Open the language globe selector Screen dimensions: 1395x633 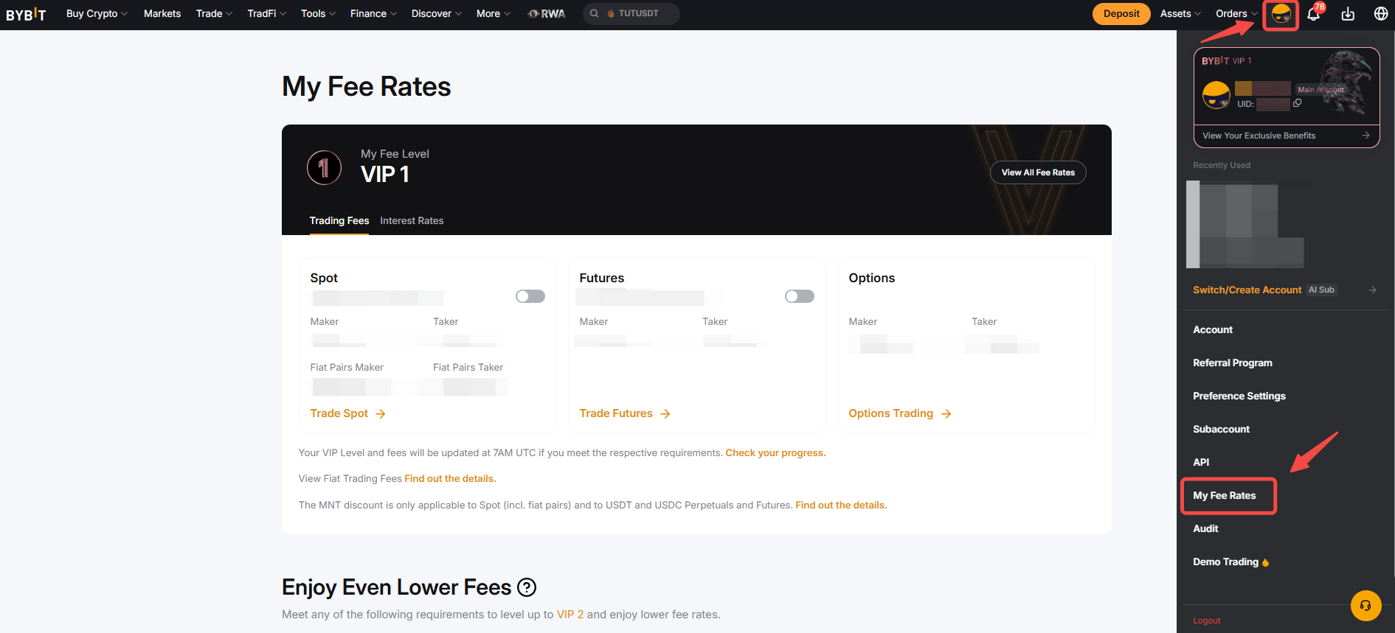[x=1381, y=14]
